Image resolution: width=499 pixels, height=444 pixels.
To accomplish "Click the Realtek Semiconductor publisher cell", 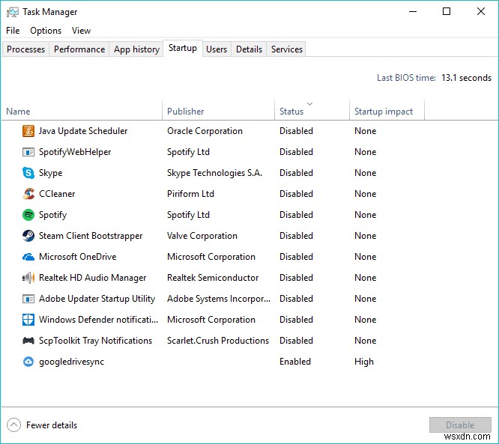I will [x=213, y=278].
